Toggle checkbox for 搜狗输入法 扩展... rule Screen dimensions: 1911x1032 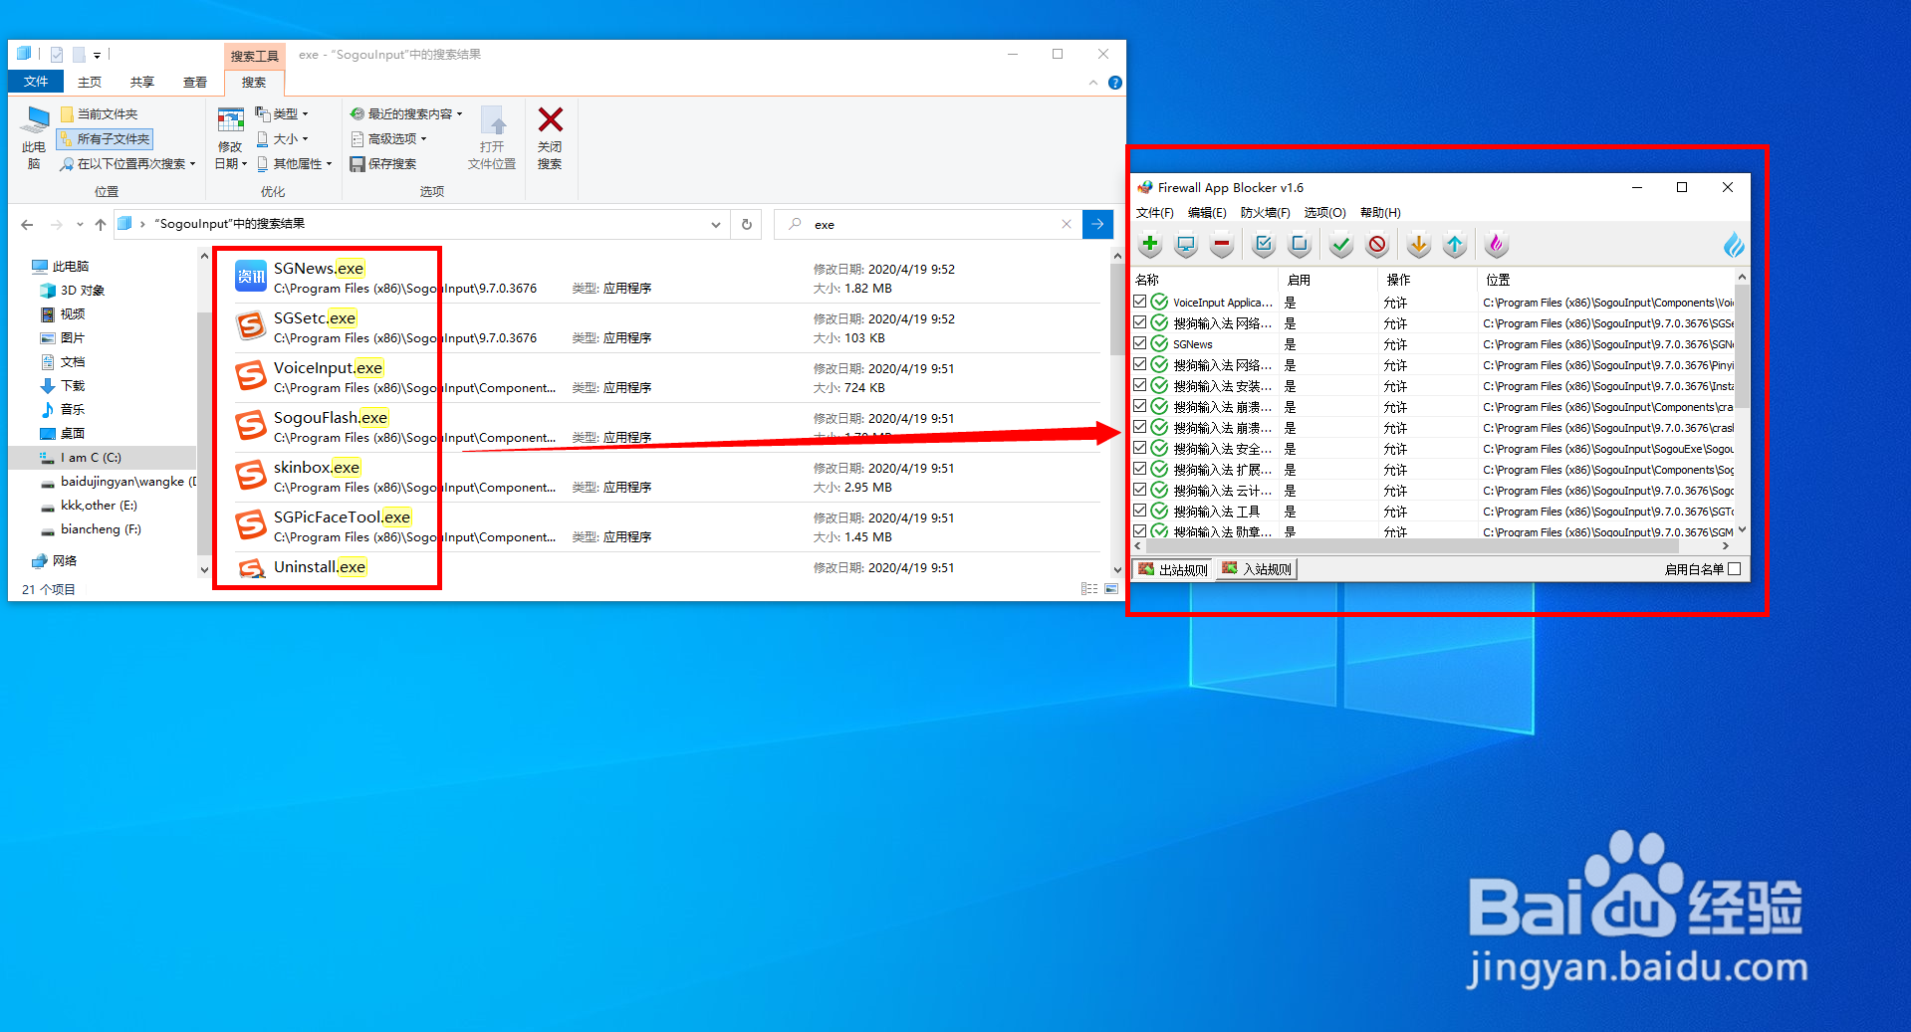click(x=1140, y=469)
